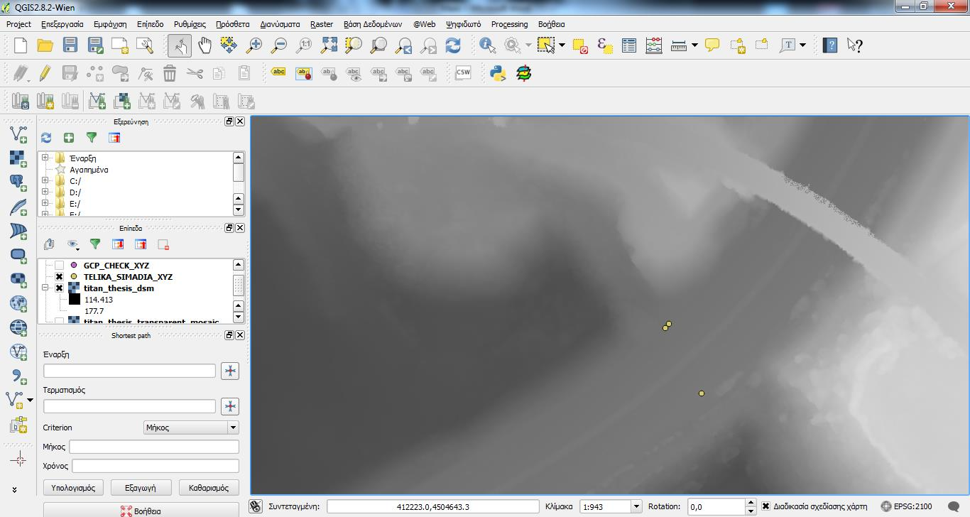
Task: Add a PostGIS layer with the elephant icon
Action: (18, 183)
